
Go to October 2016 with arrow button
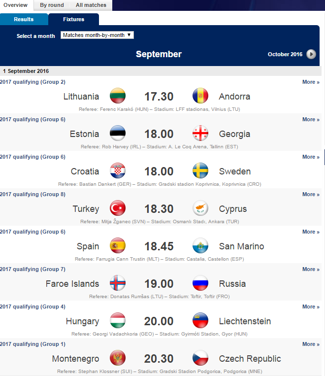point(311,54)
